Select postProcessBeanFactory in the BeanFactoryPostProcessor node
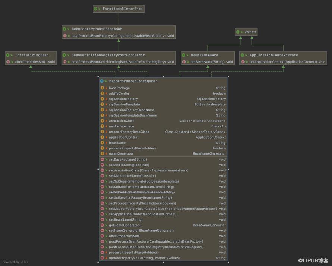332x266 pixels. tap(119, 35)
